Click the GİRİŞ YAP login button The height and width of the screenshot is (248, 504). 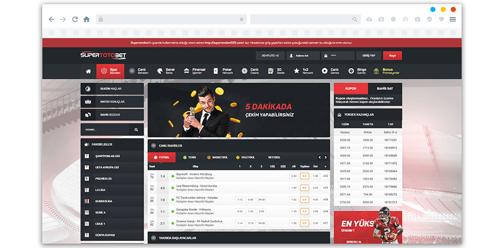point(368,55)
